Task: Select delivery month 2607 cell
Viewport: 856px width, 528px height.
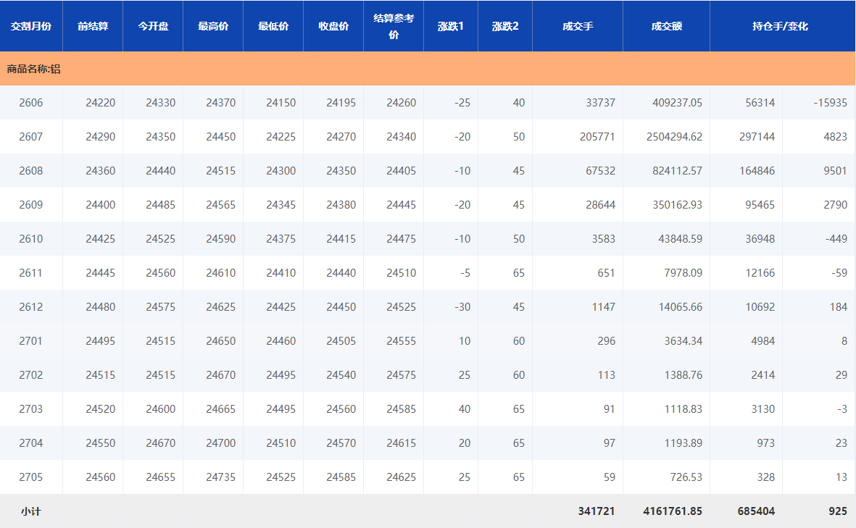Action: (x=30, y=136)
